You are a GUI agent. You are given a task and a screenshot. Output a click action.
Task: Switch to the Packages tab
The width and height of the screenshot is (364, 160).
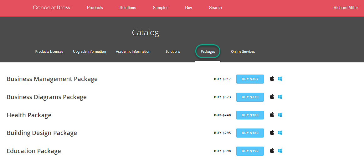(x=208, y=51)
